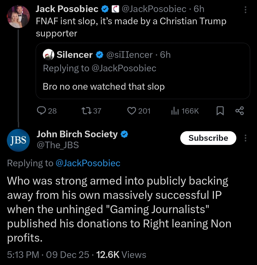
Task: Click the reply comment icon
Action: pyautogui.click(x=41, y=111)
